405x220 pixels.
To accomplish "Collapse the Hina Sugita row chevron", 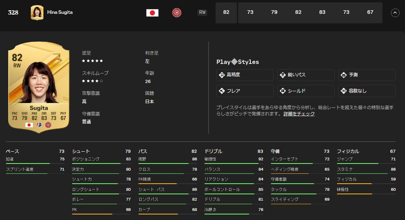I will (x=395, y=13).
